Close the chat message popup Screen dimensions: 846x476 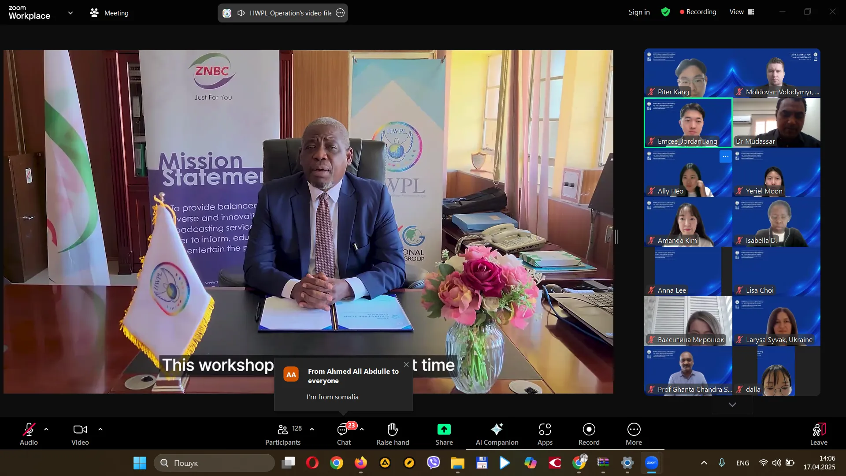[406, 364]
